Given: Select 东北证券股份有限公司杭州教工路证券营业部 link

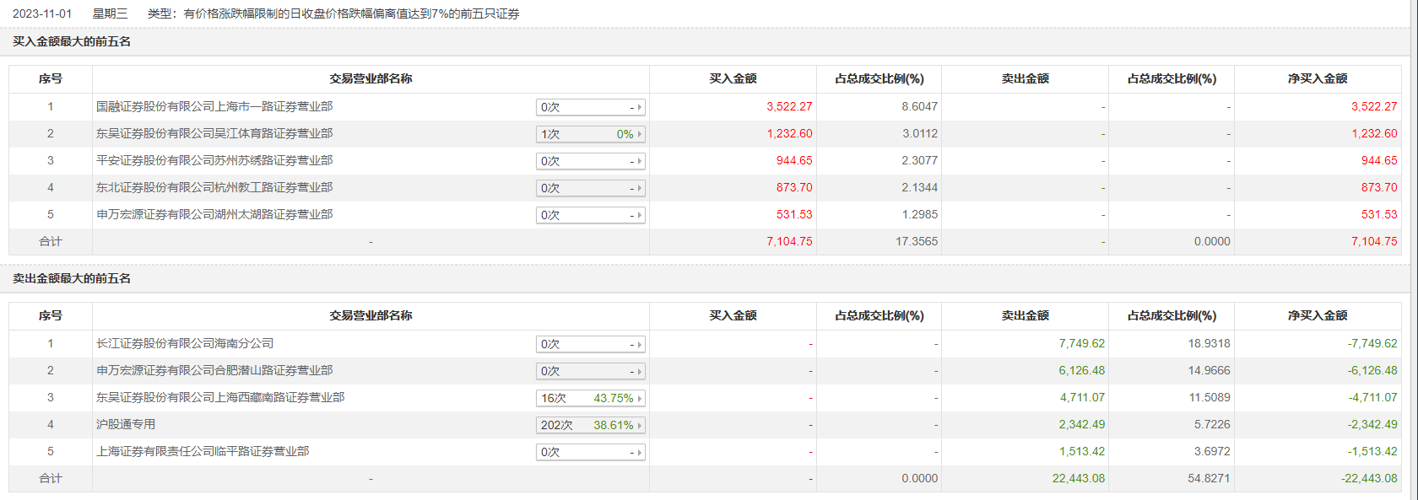Looking at the screenshot, I should [214, 187].
